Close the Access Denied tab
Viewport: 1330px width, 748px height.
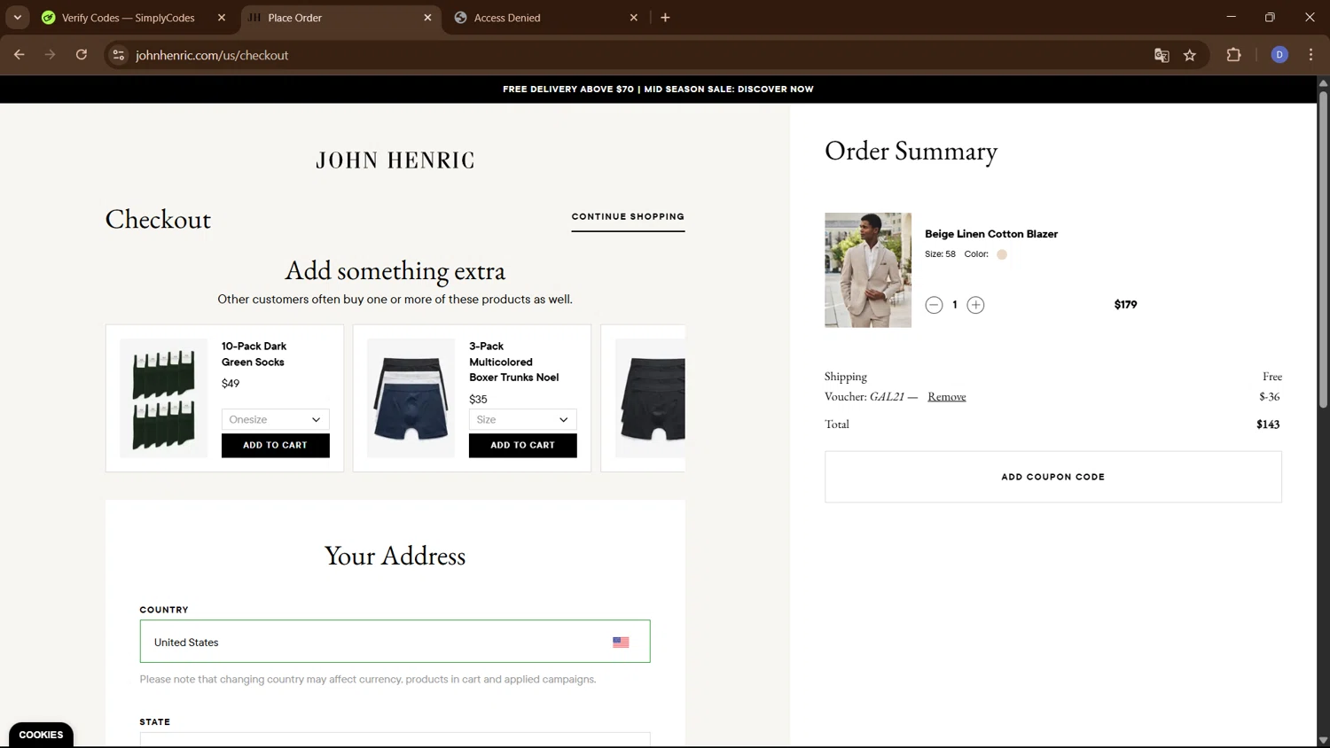(634, 18)
